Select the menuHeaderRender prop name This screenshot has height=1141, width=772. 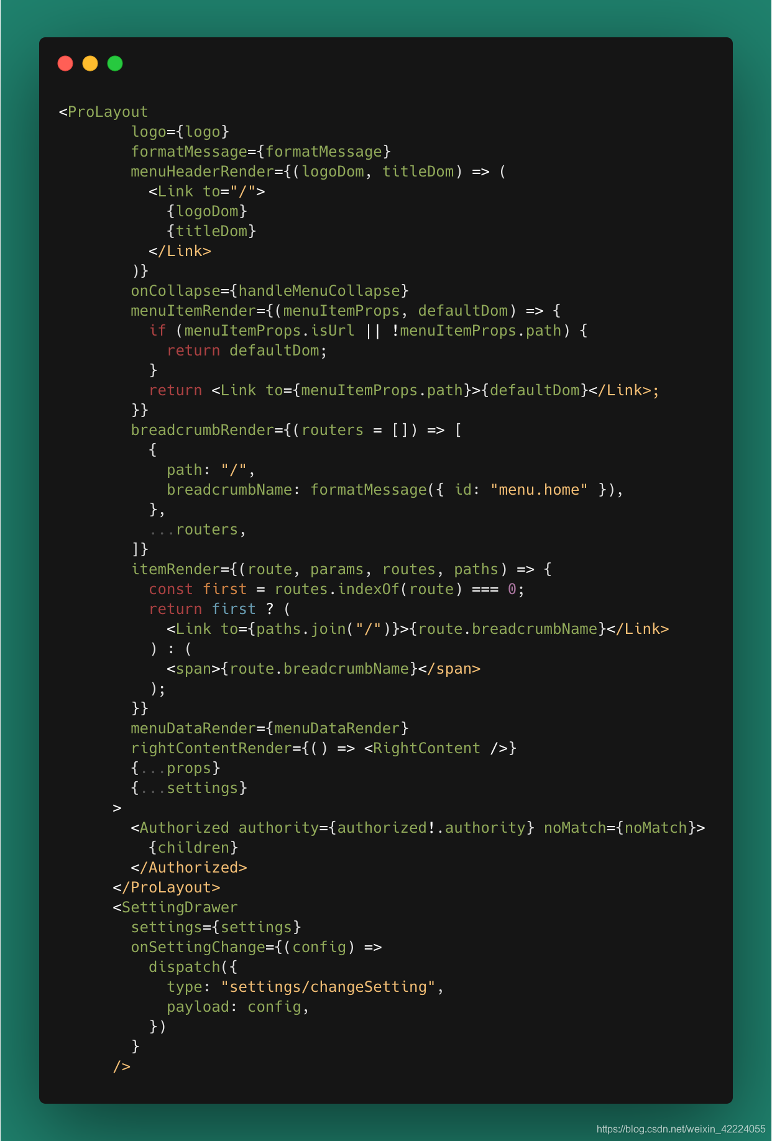202,172
